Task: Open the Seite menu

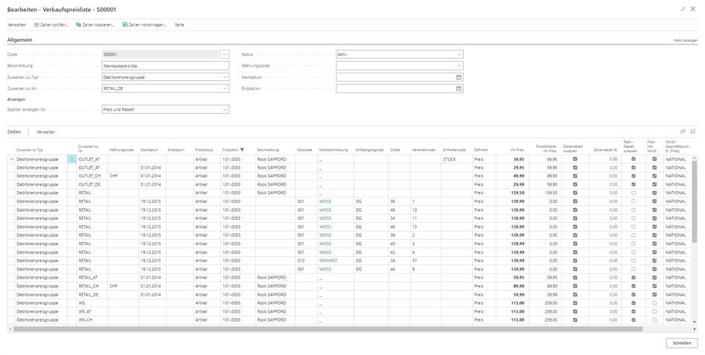Action: point(179,25)
